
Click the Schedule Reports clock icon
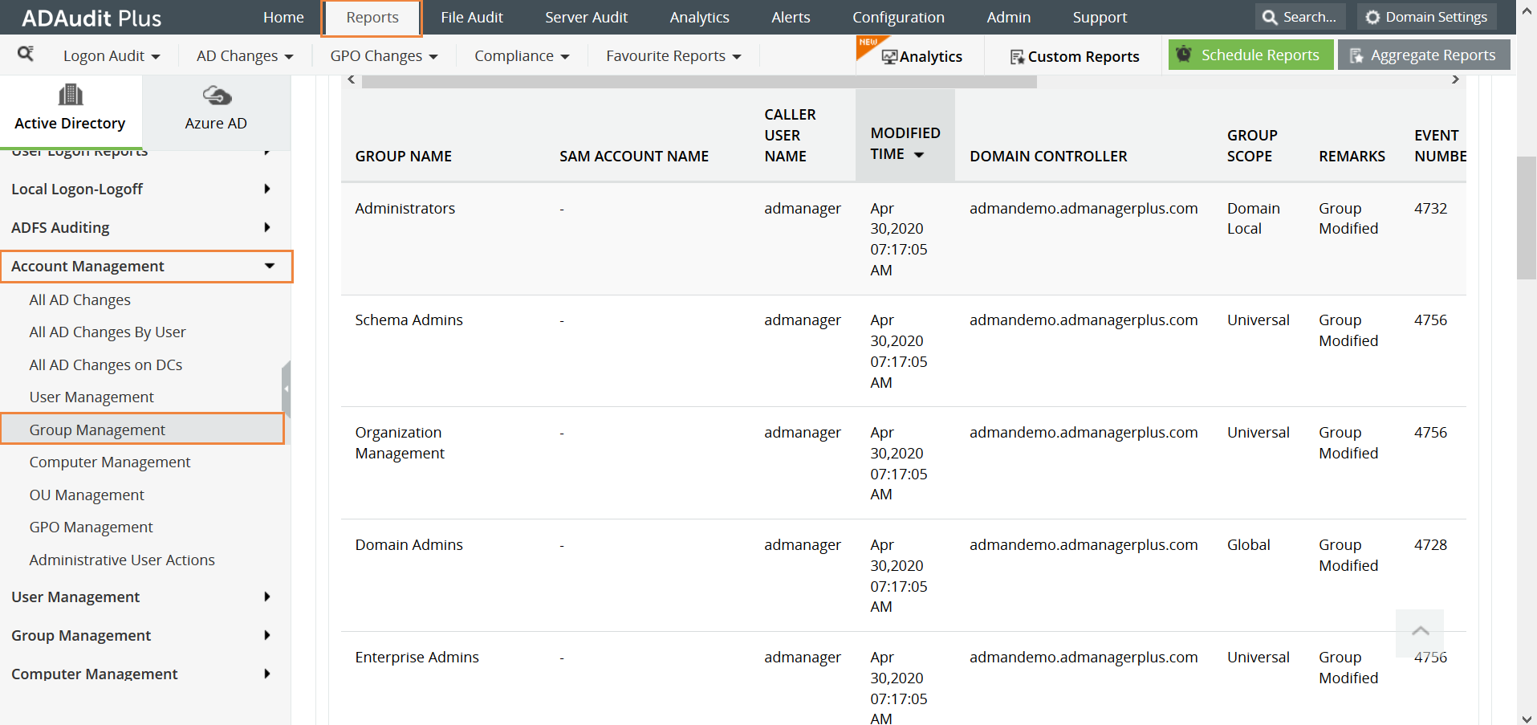click(1184, 55)
